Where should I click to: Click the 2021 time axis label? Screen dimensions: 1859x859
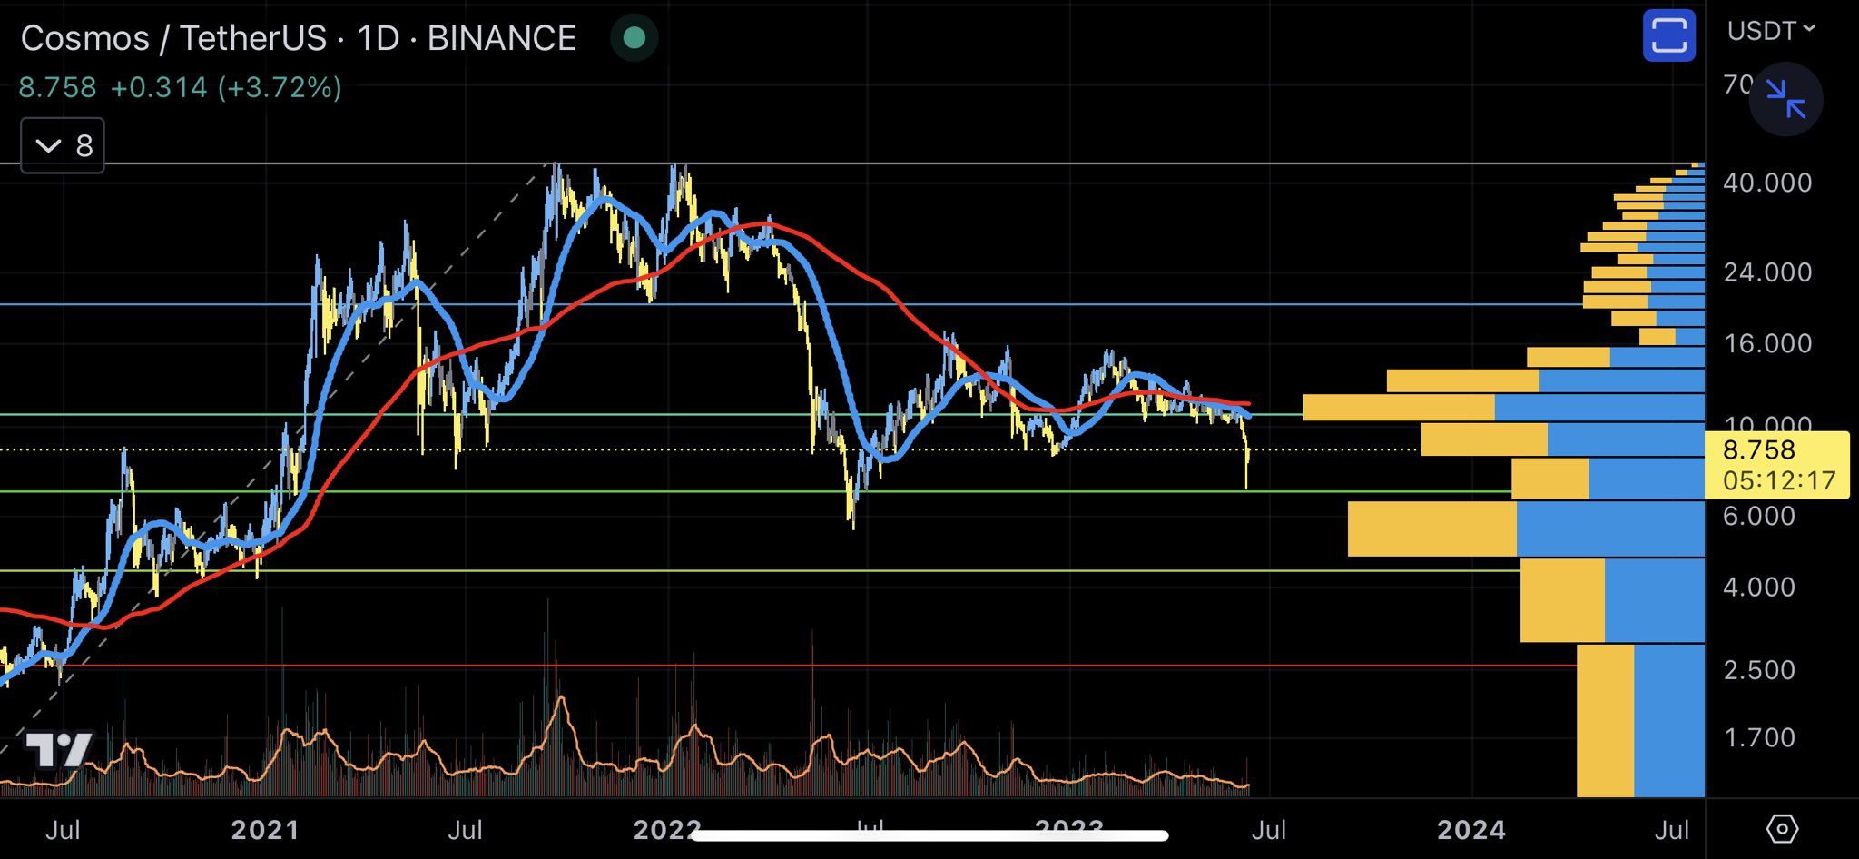265,830
